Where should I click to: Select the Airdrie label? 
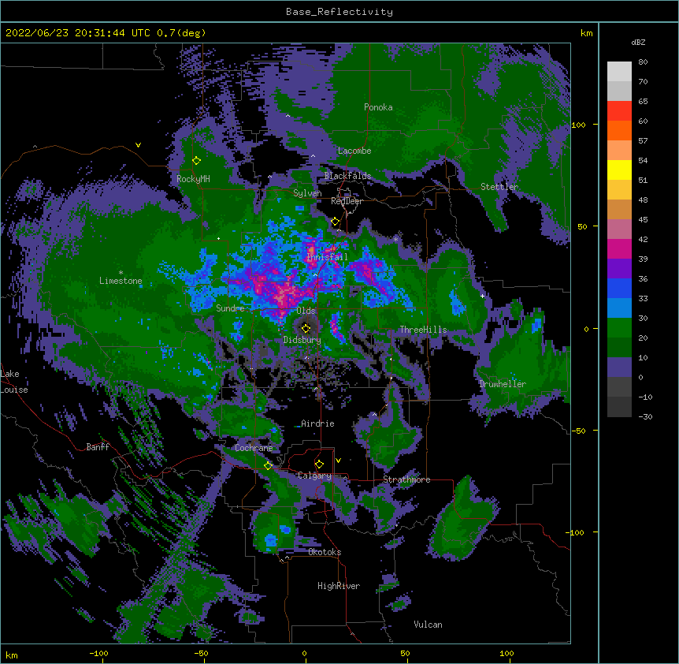[x=317, y=423]
